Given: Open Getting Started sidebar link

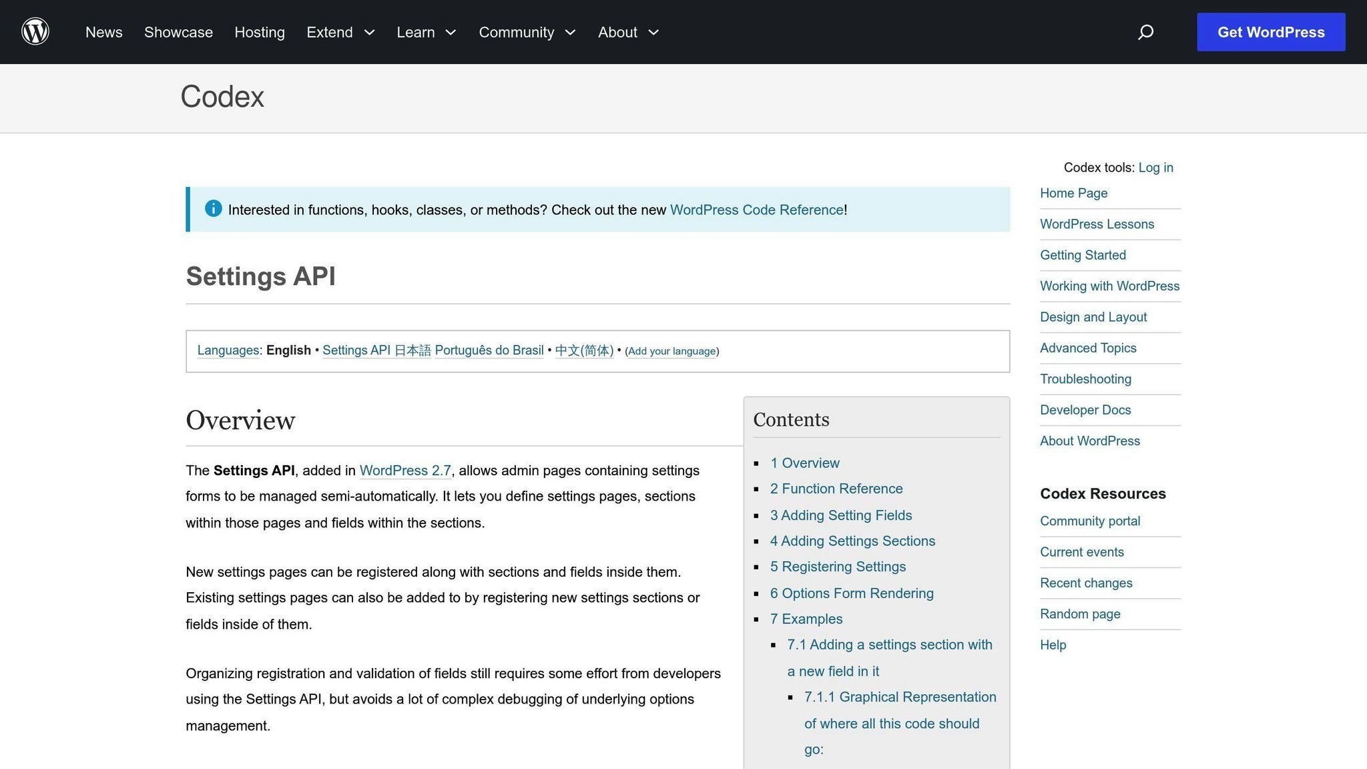Looking at the screenshot, I should click(x=1083, y=255).
